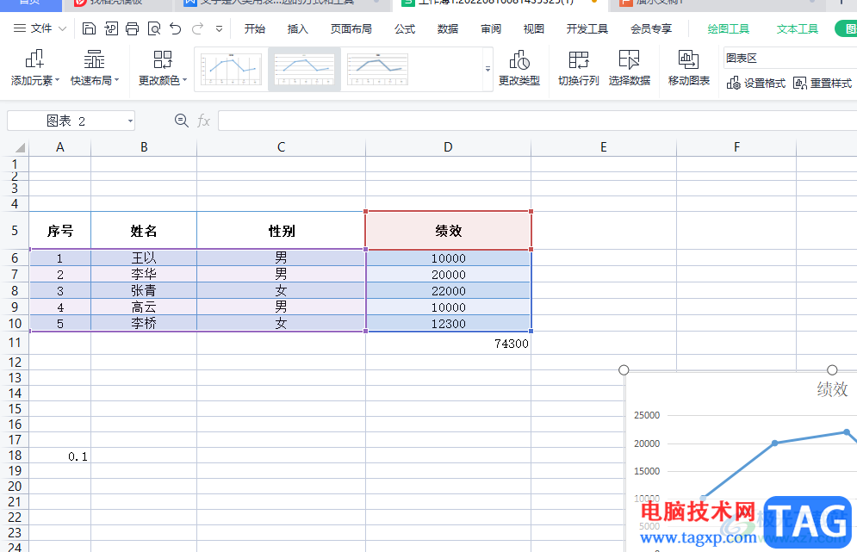This screenshot has width=857, height=552.
Task: Open the 文件 menu hamburger icon
Action: [x=20, y=28]
